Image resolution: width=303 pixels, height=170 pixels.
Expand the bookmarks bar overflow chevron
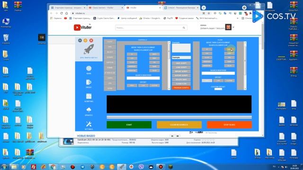[x=238, y=18]
